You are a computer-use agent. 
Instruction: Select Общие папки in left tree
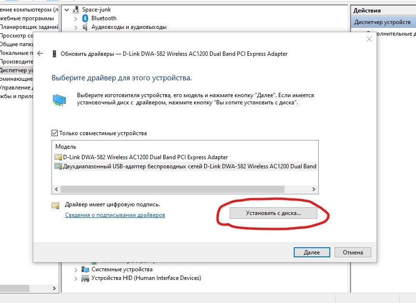tap(16, 44)
